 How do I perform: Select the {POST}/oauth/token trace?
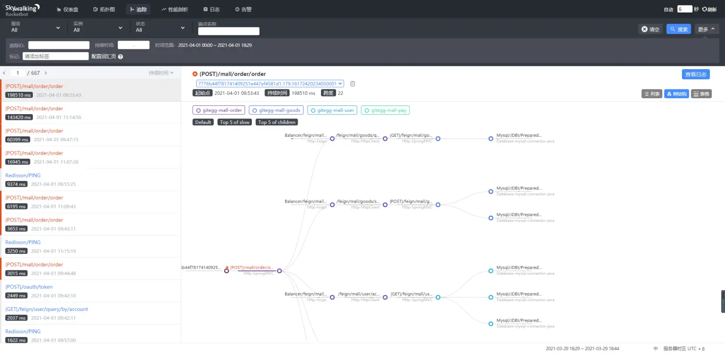(90, 291)
